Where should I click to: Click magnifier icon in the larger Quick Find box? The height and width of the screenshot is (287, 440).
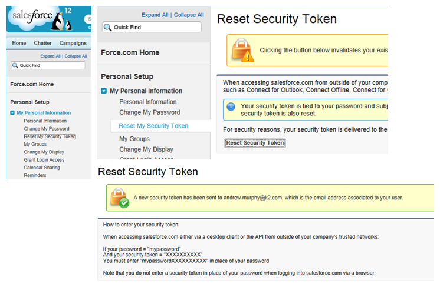coord(108,27)
